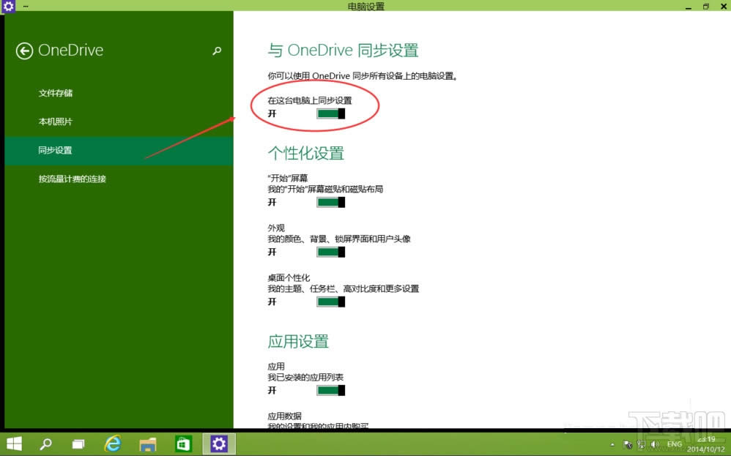Click the Search icon on the taskbar

click(45, 444)
